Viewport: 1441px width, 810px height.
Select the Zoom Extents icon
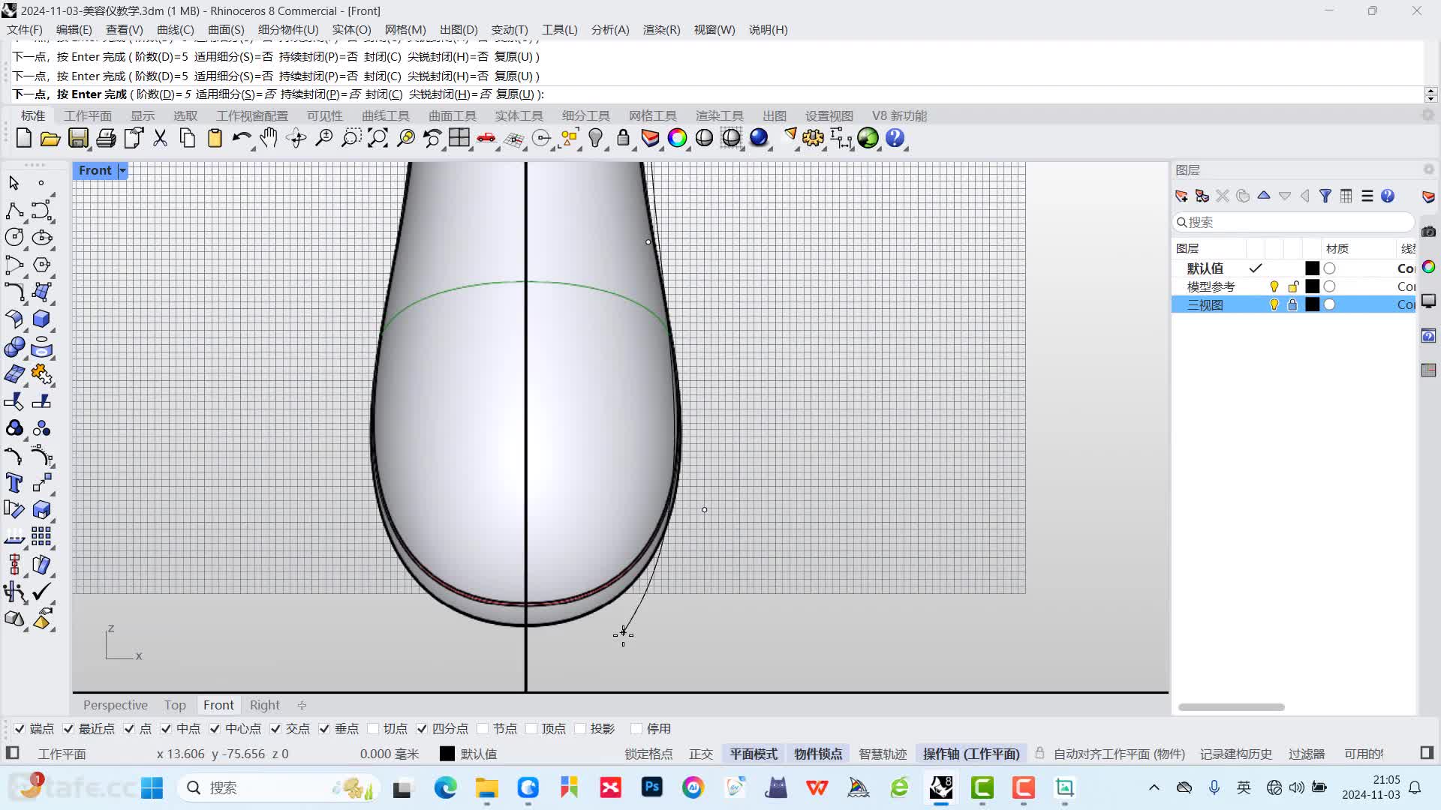click(x=378, y=138)
